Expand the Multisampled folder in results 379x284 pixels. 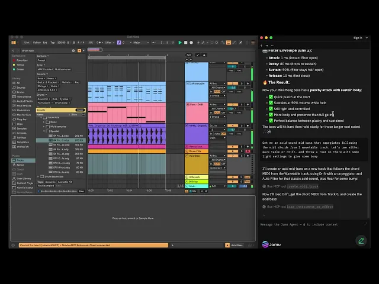tap(44, 127)
